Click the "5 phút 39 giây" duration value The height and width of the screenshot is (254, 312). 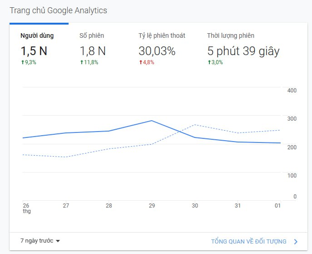coord(243,51)
